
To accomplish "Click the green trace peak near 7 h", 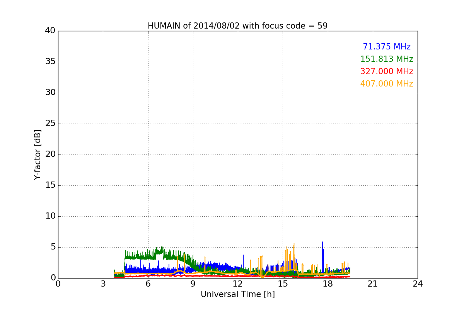I will coord(162,248).
